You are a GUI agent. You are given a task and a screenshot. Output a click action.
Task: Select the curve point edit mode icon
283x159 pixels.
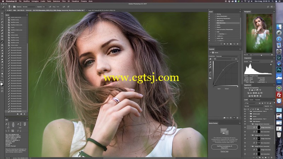click(x=210, y=70)
